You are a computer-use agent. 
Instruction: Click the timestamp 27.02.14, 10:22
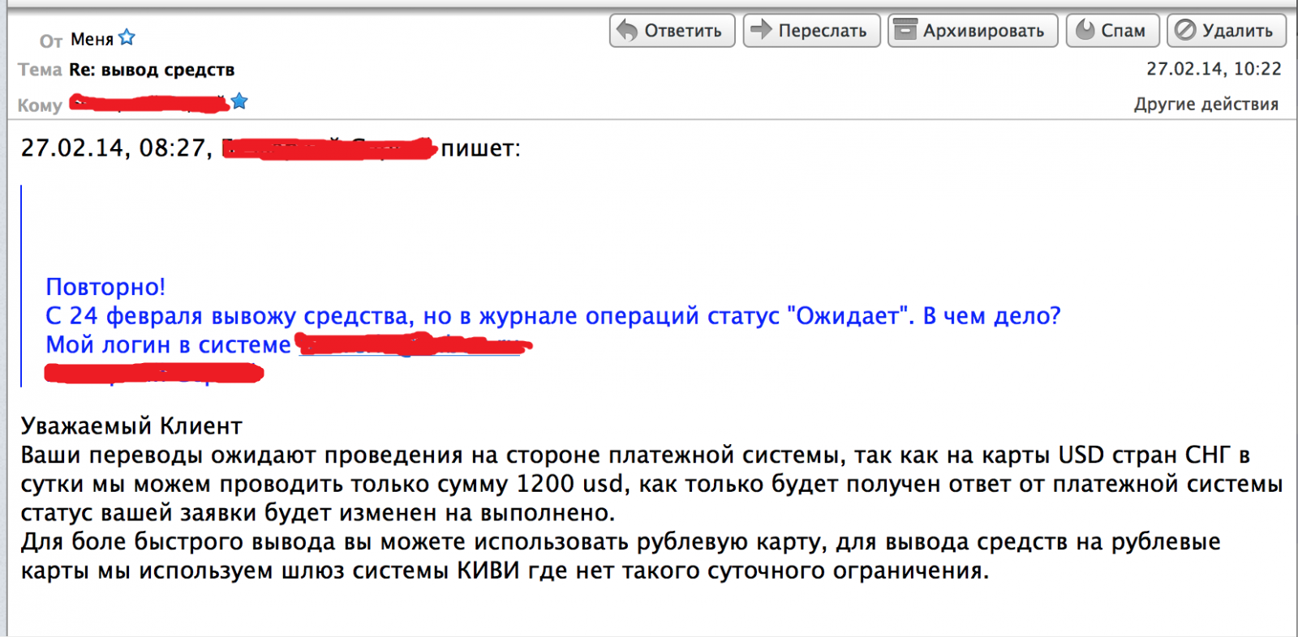click(1213, 69)
